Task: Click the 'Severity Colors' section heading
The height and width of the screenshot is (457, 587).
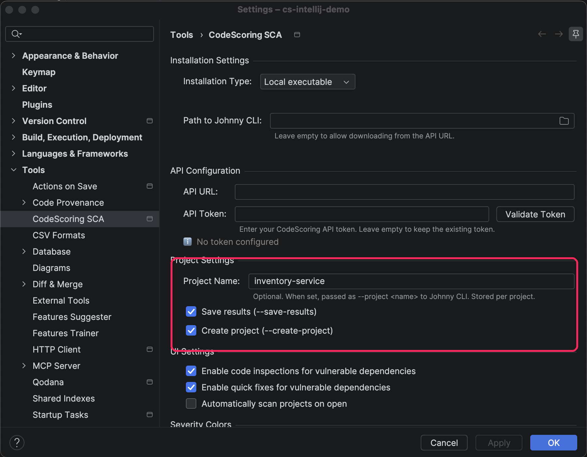Action: click(201, 424)
